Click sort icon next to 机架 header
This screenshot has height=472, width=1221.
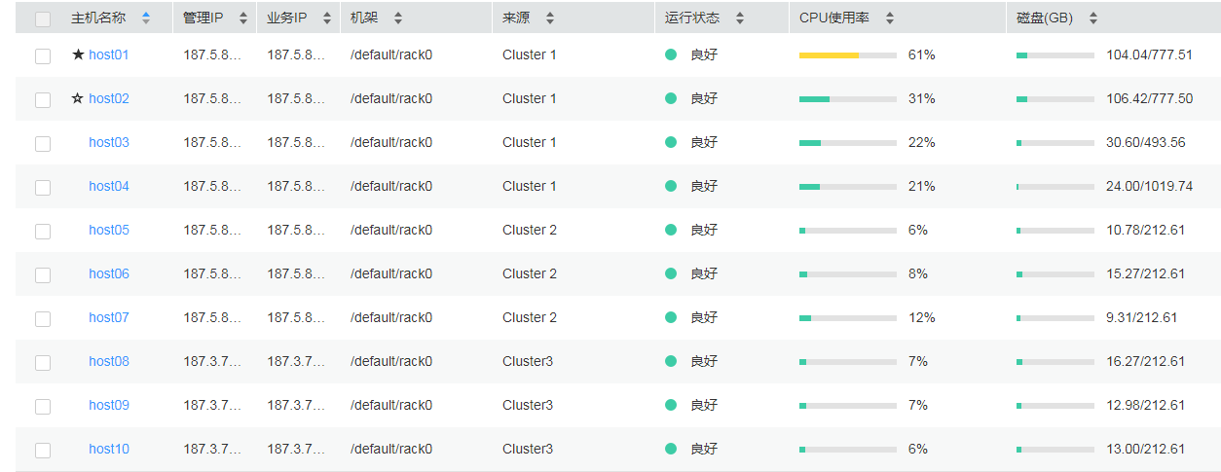click(x=397, y=18)
